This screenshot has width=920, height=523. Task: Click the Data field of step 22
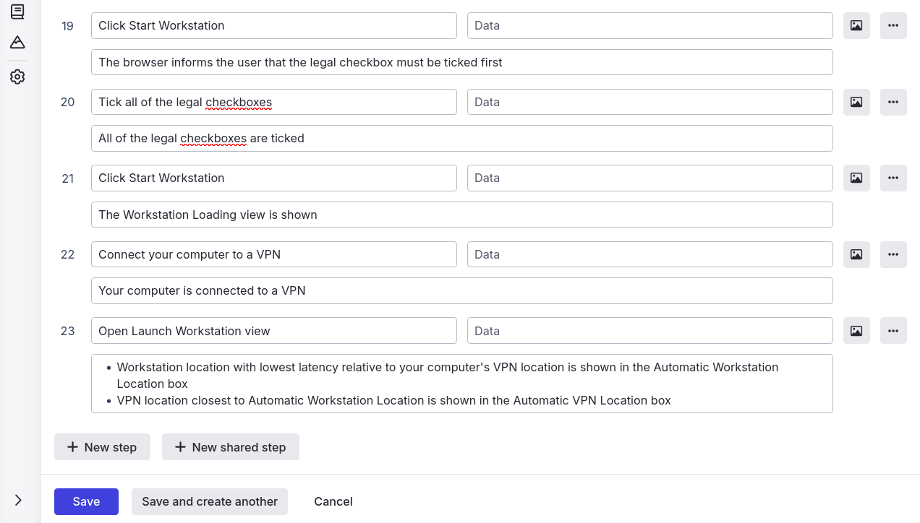coord(649,254)
